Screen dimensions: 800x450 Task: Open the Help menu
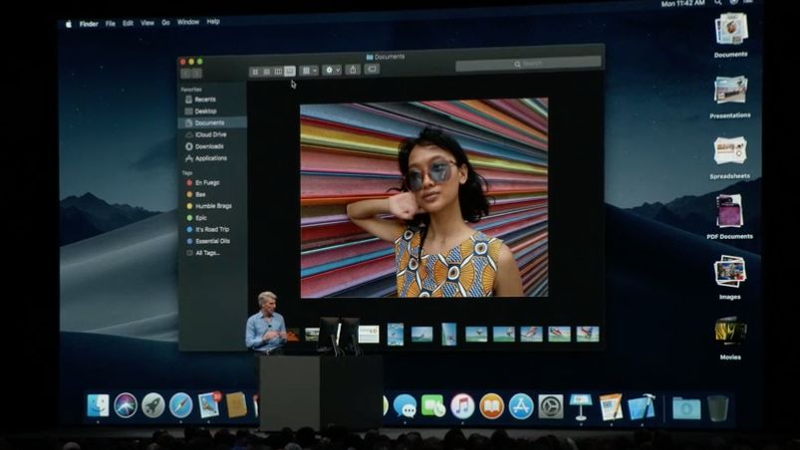point(213,21)
